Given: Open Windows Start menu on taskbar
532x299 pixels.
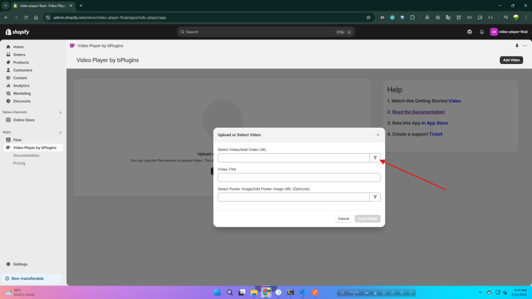Looking at the screenshot, I should [x=217, y=292].
